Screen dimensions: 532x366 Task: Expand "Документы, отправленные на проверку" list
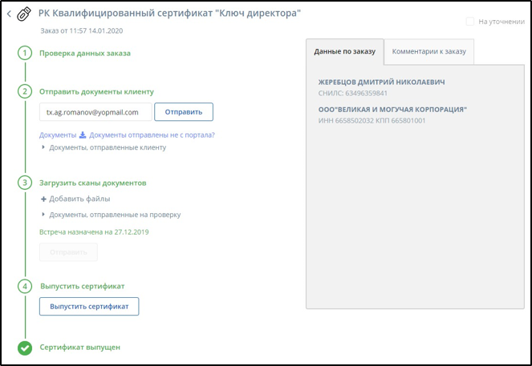[x=43, y=215]
